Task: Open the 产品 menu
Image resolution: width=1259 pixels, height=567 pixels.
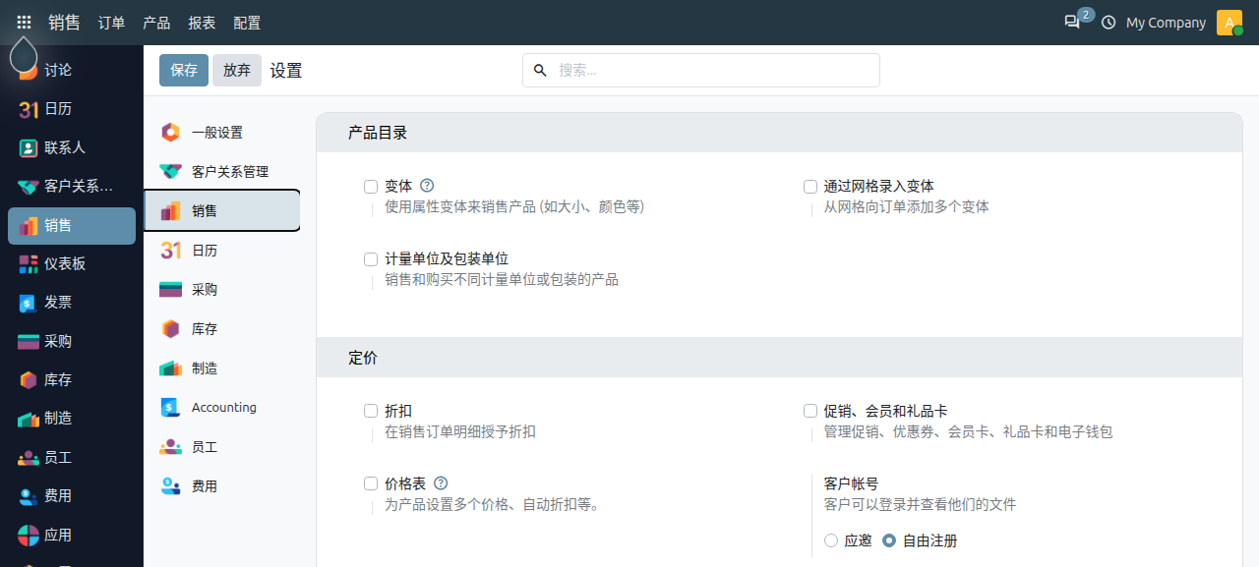Action: click(156, 23)
